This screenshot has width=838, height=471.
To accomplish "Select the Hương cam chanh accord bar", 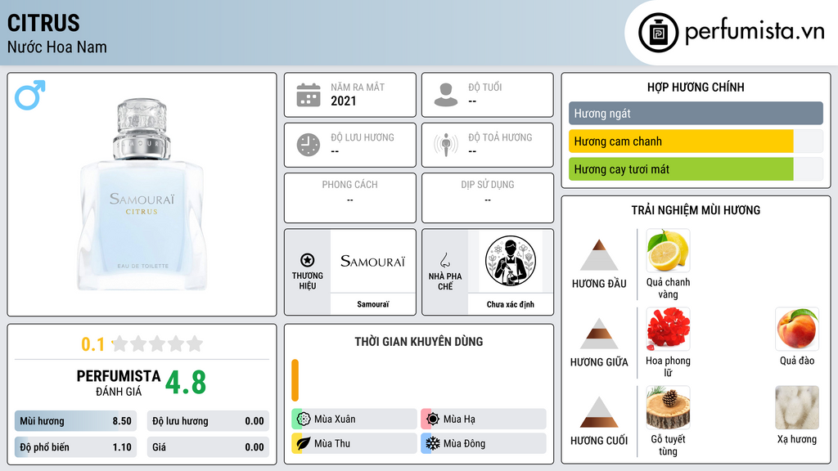I will pos(696,141).
